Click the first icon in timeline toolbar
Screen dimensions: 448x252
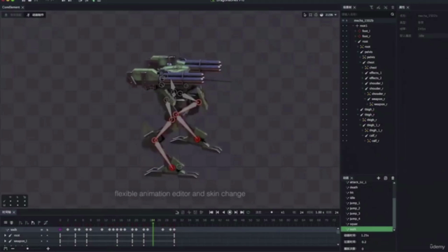(x=6, y=223)
